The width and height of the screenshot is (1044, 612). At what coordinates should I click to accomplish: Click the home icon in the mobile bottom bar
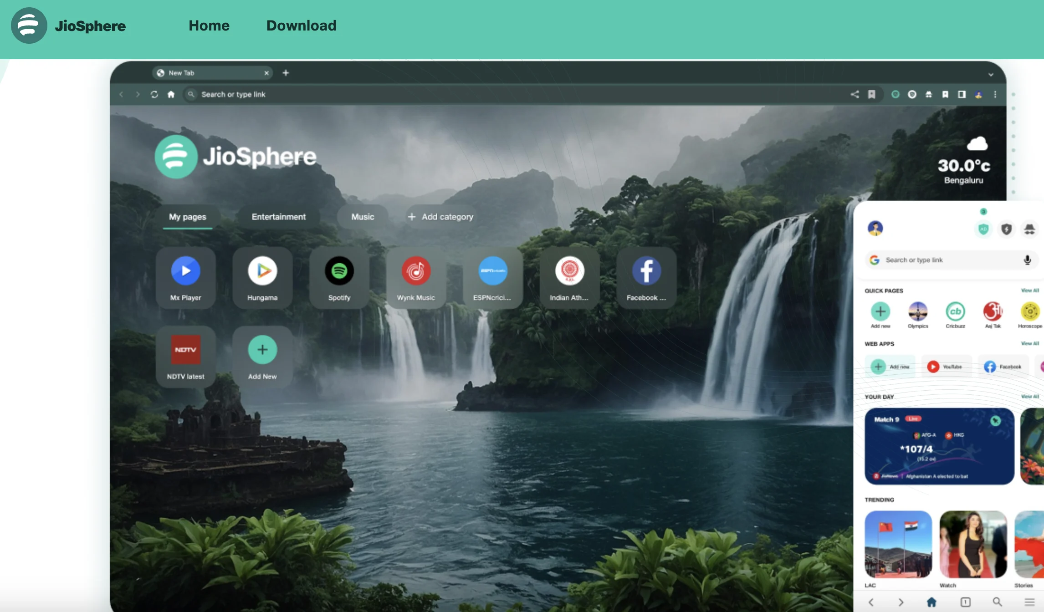931,602
